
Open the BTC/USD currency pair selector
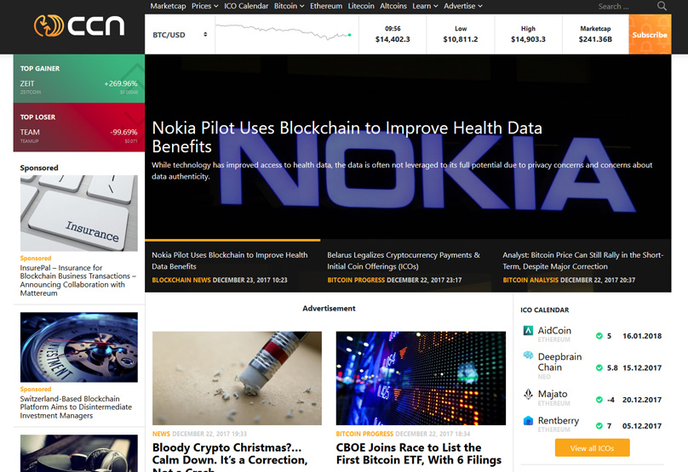(x=180, y=35)
